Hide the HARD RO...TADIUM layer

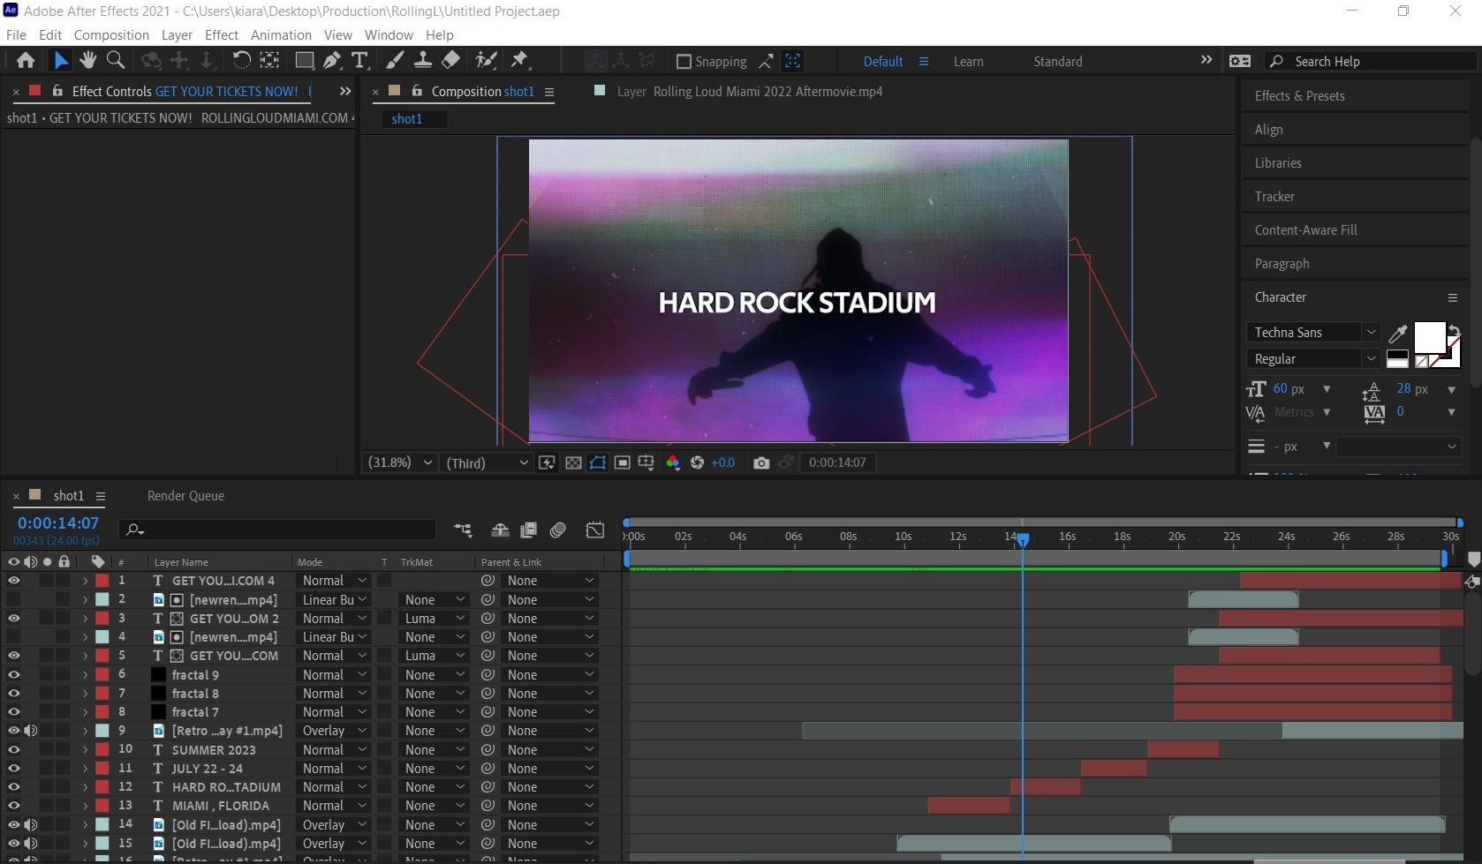(x=13, y=787)
